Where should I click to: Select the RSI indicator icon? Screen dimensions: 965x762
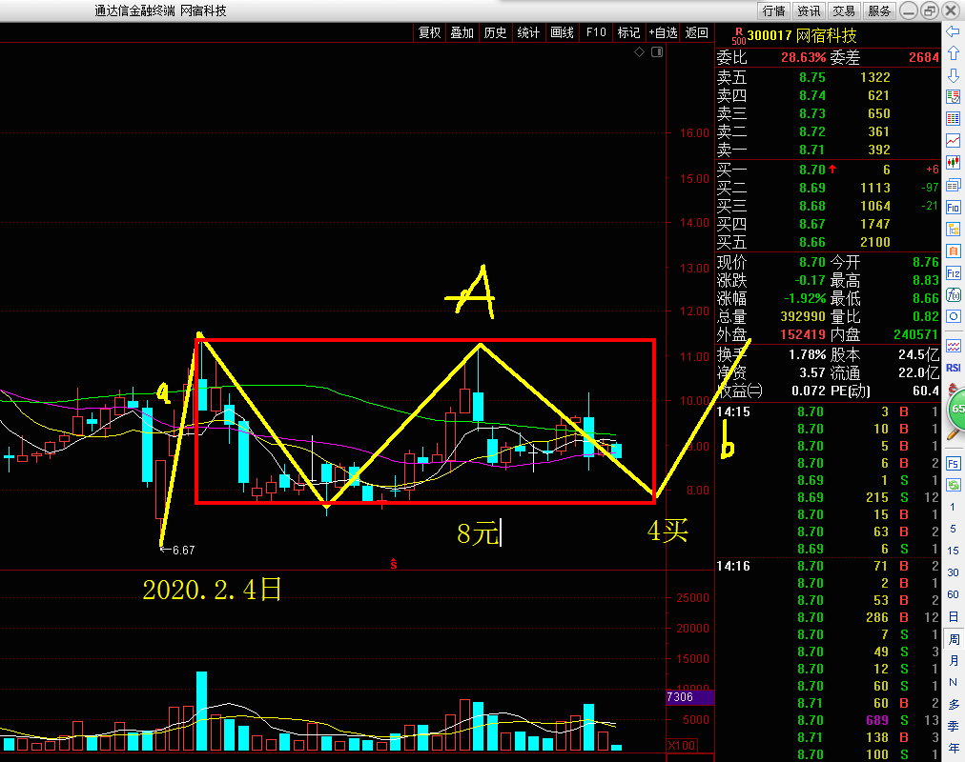click(953, 368)
